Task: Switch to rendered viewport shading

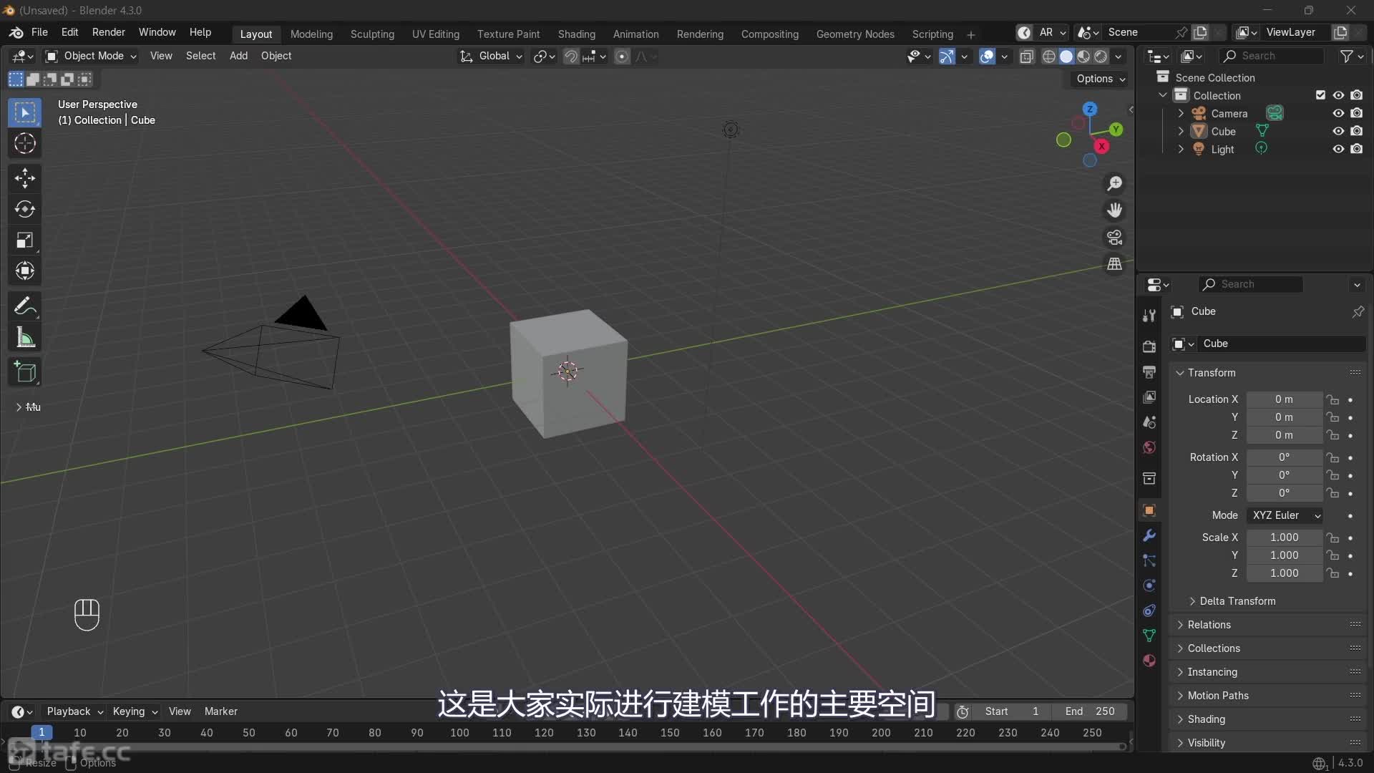Action: coord(1102,57)
